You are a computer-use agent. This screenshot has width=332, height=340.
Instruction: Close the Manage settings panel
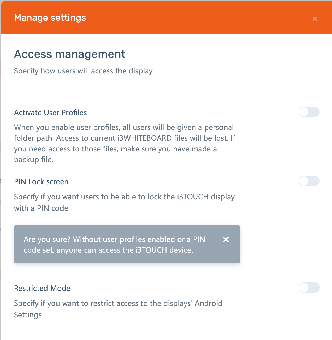click(x=315, y=19)
